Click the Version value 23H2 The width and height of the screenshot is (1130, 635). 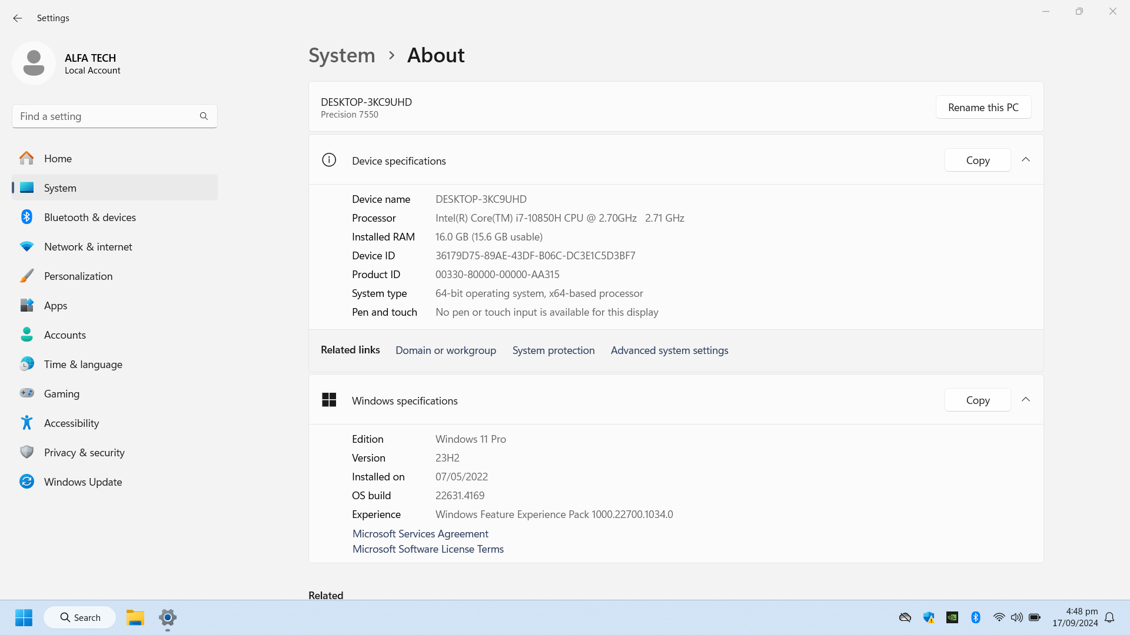[x=447, y=457]
